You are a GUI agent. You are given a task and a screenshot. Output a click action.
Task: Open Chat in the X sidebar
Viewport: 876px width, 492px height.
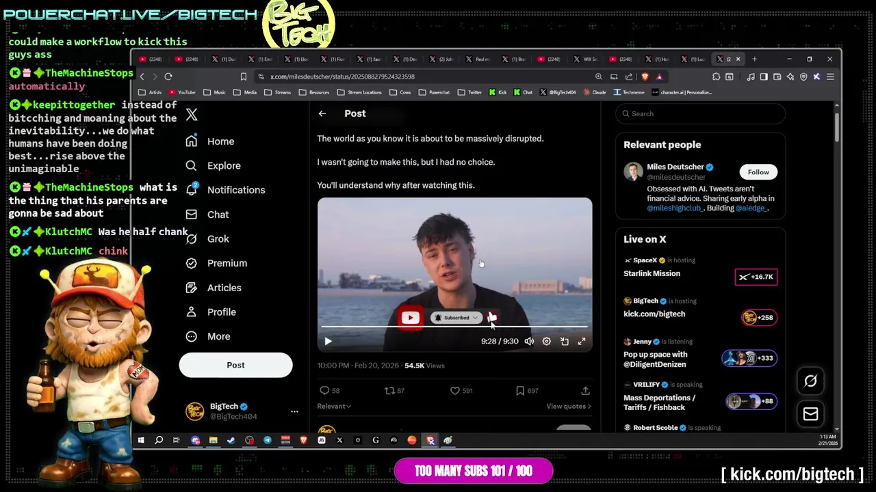(207, 215)
